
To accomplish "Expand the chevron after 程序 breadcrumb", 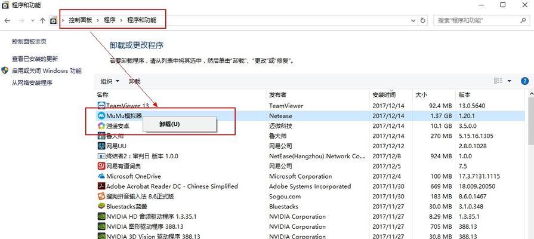I will (x=122, y=20).
